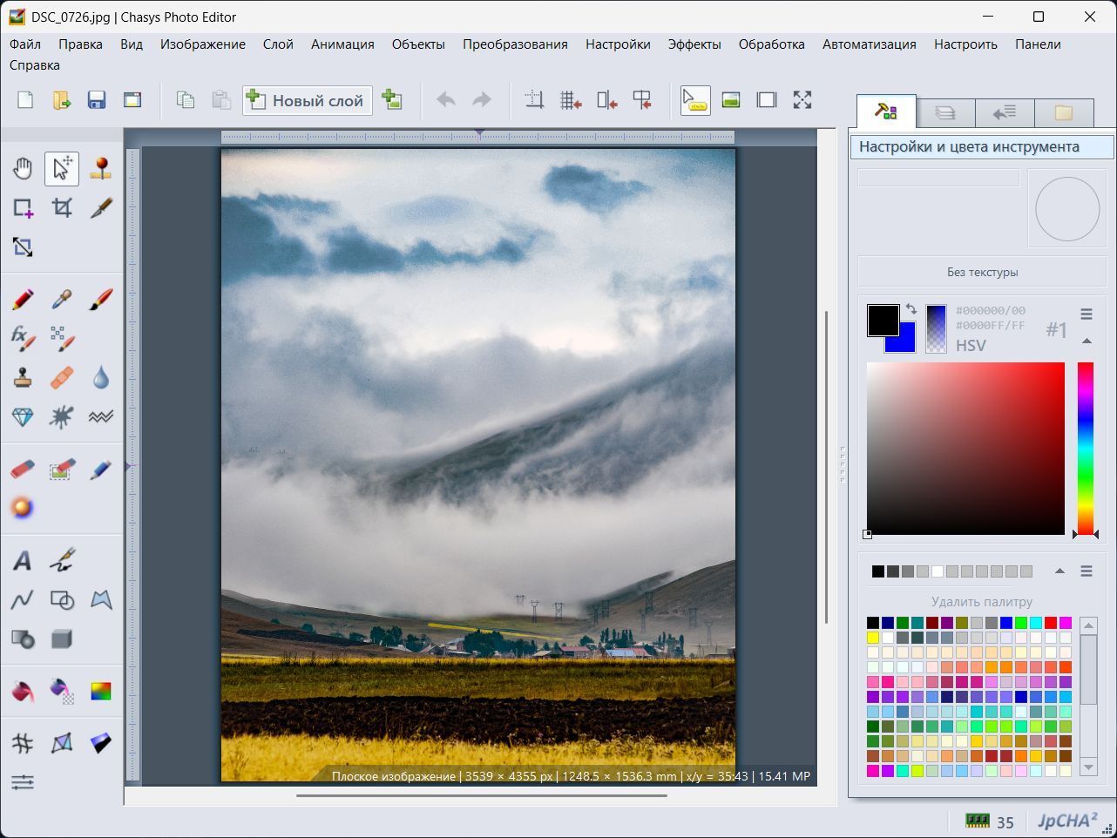1117x838 pixels.
Task: Click the Undo arrow in toolbar
Action: click(446, 100)
